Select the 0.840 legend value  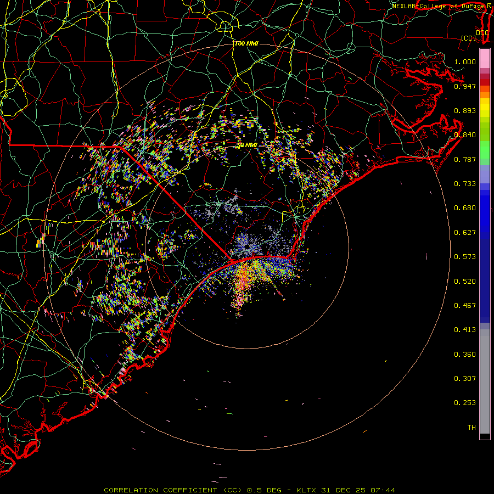pos(465,135)
